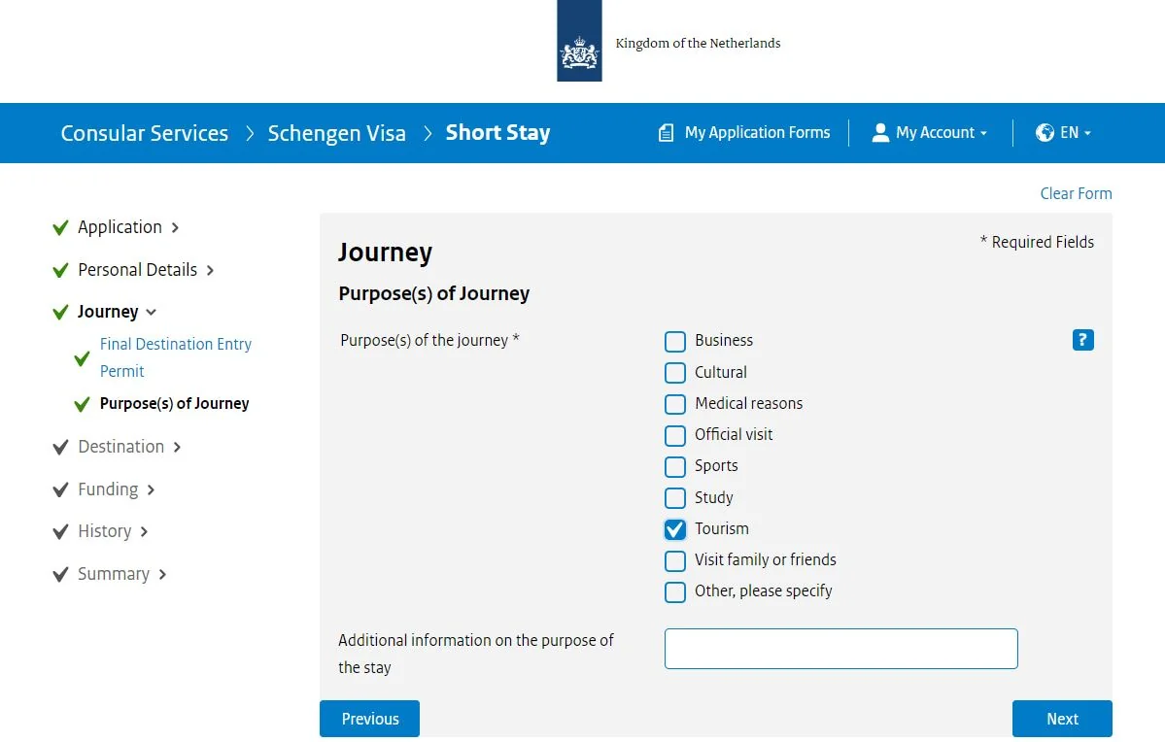Uncheck the Tourism checkbox

point(675,529)
